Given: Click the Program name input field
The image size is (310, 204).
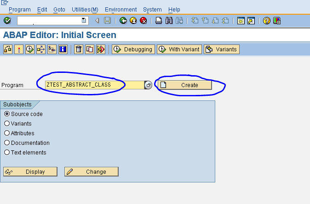Looking at the screenshot, I should 94,85.
